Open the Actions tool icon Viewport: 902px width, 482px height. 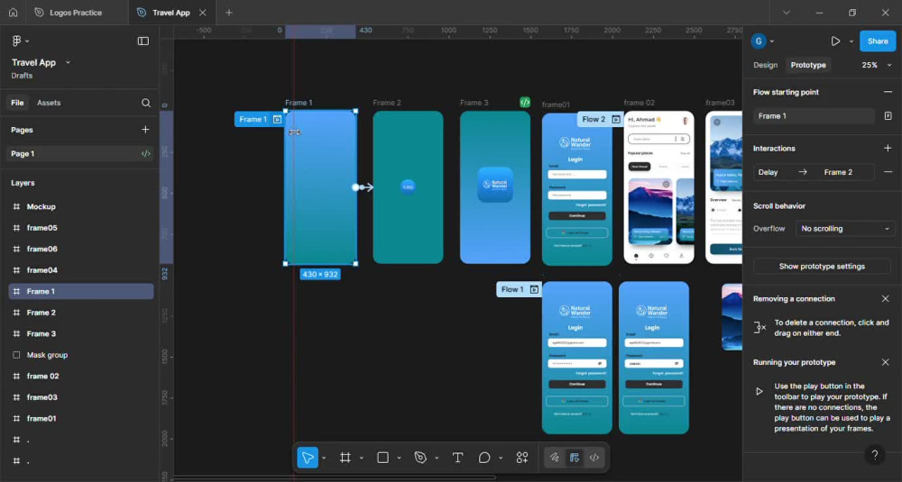pos(522,458)
